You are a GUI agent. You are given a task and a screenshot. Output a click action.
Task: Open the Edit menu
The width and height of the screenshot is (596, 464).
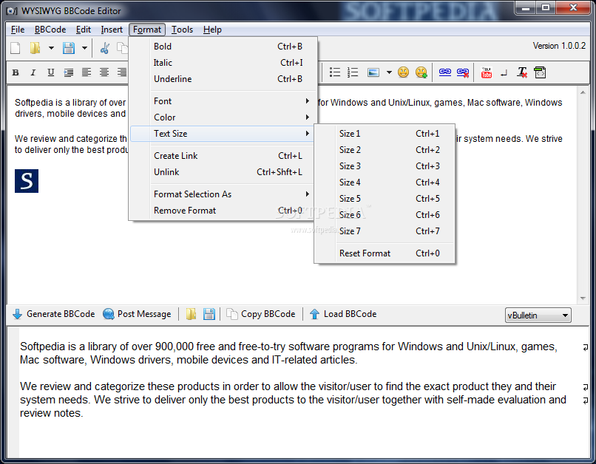point(84,30)
